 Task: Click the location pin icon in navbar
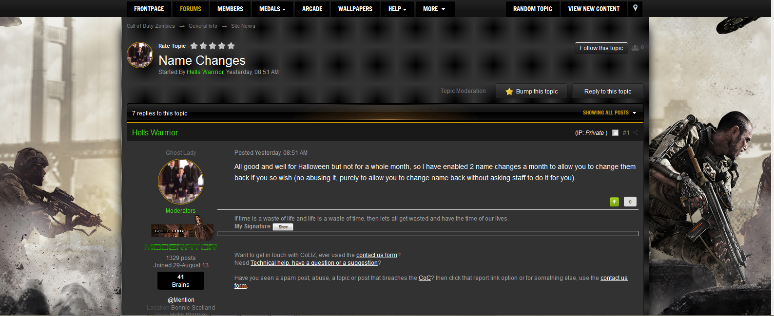tap(635, 8)
